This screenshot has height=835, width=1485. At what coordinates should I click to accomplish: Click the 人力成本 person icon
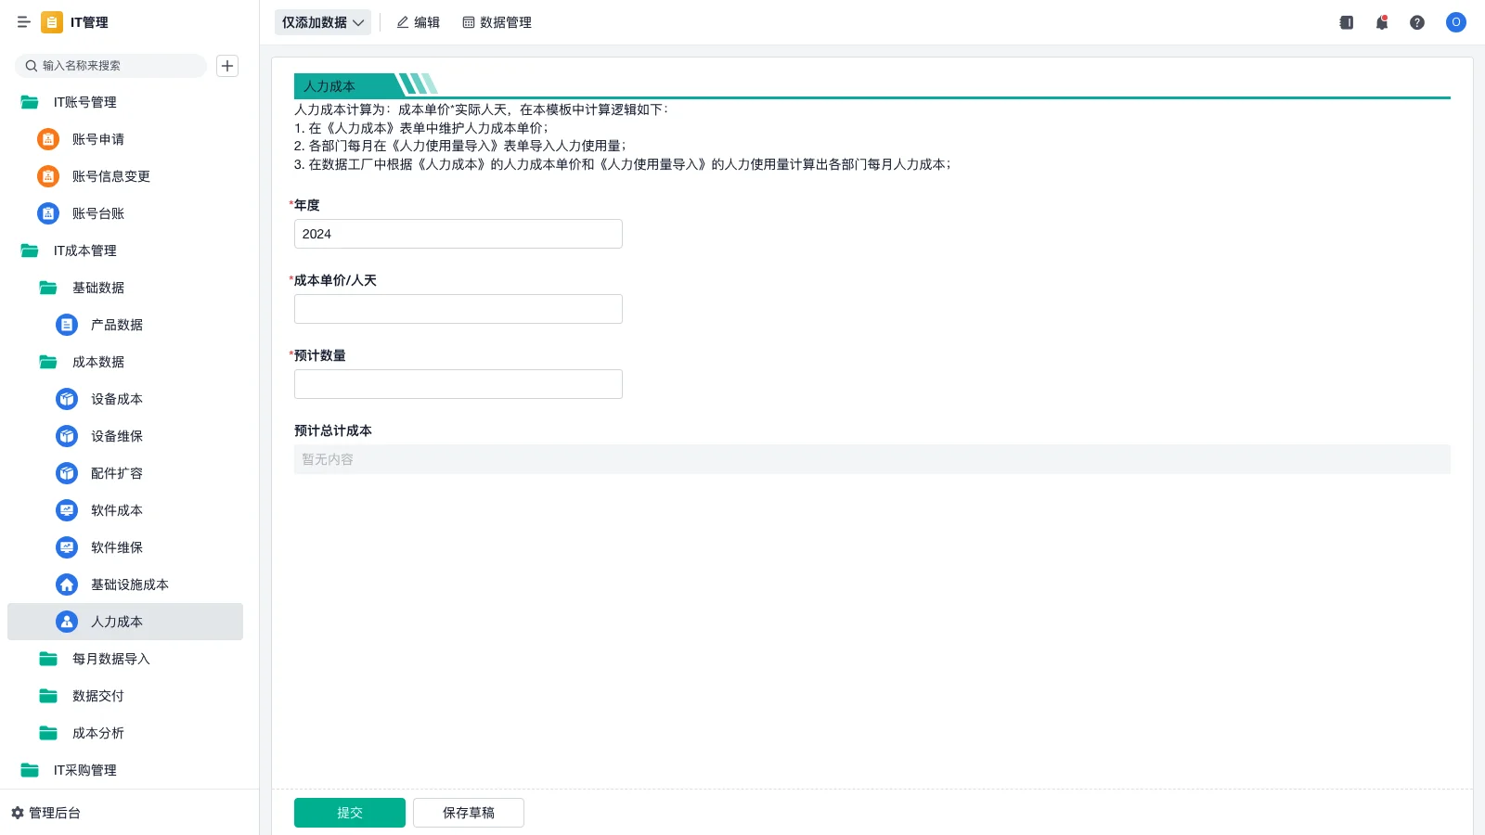coord(66,622)
